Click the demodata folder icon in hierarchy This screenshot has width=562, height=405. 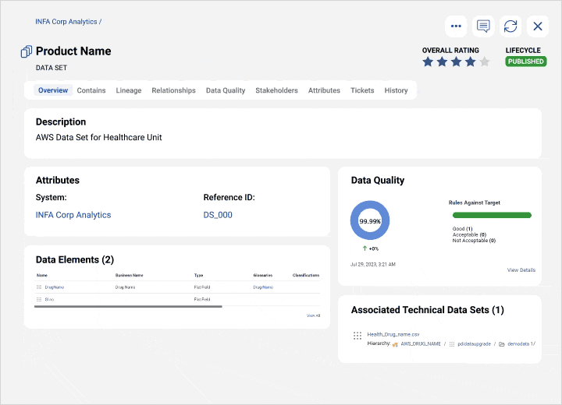502,343
